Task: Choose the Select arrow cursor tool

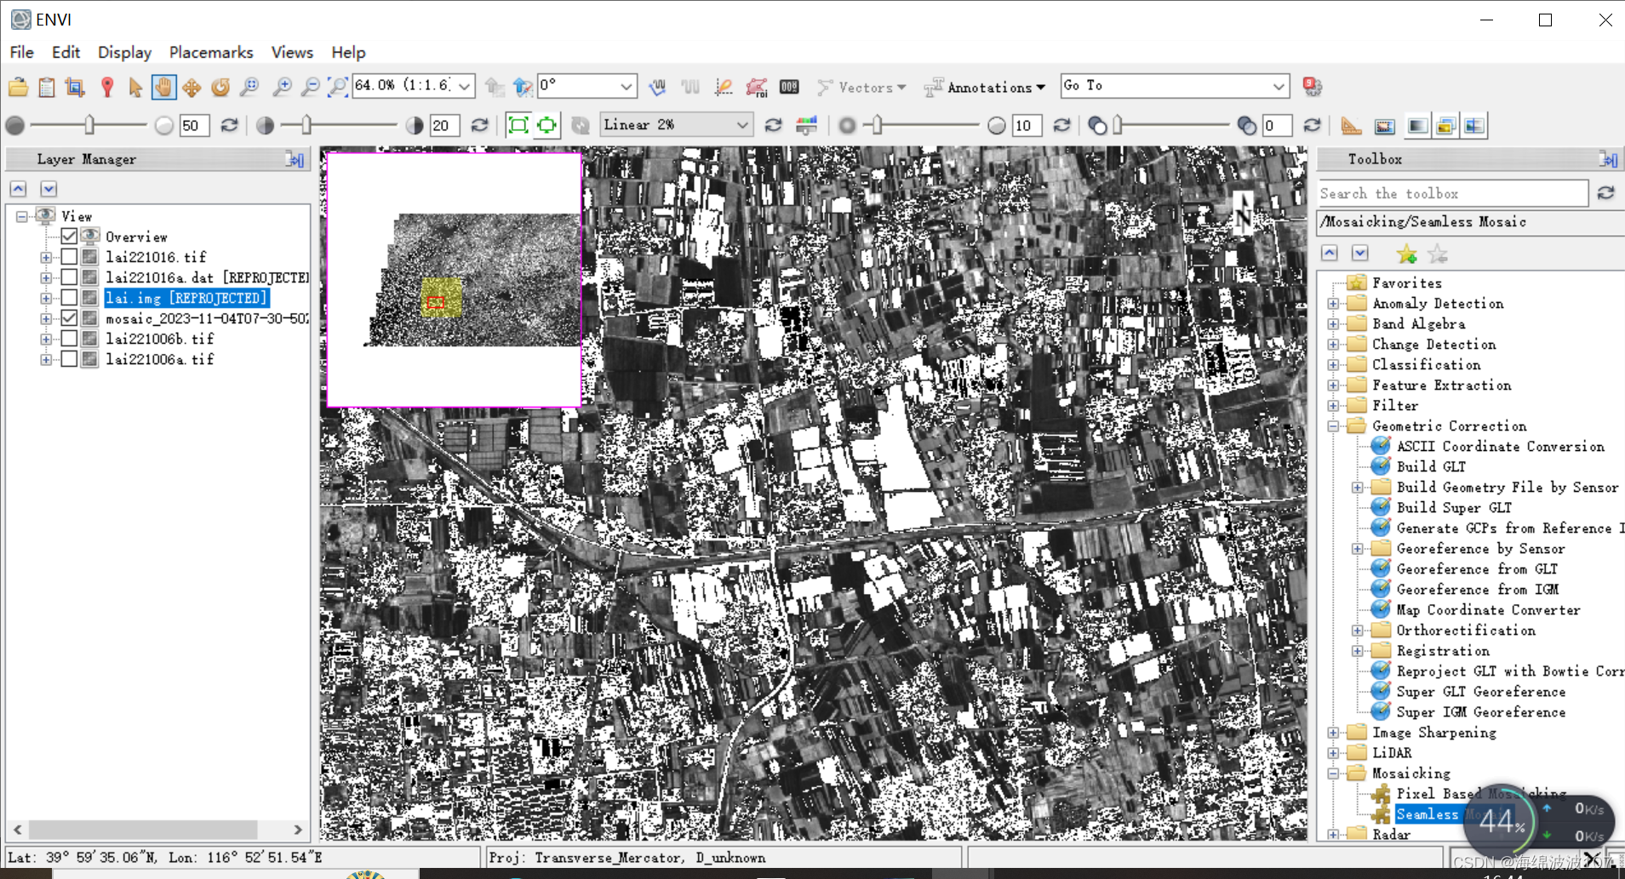Action: click(134, 87)
